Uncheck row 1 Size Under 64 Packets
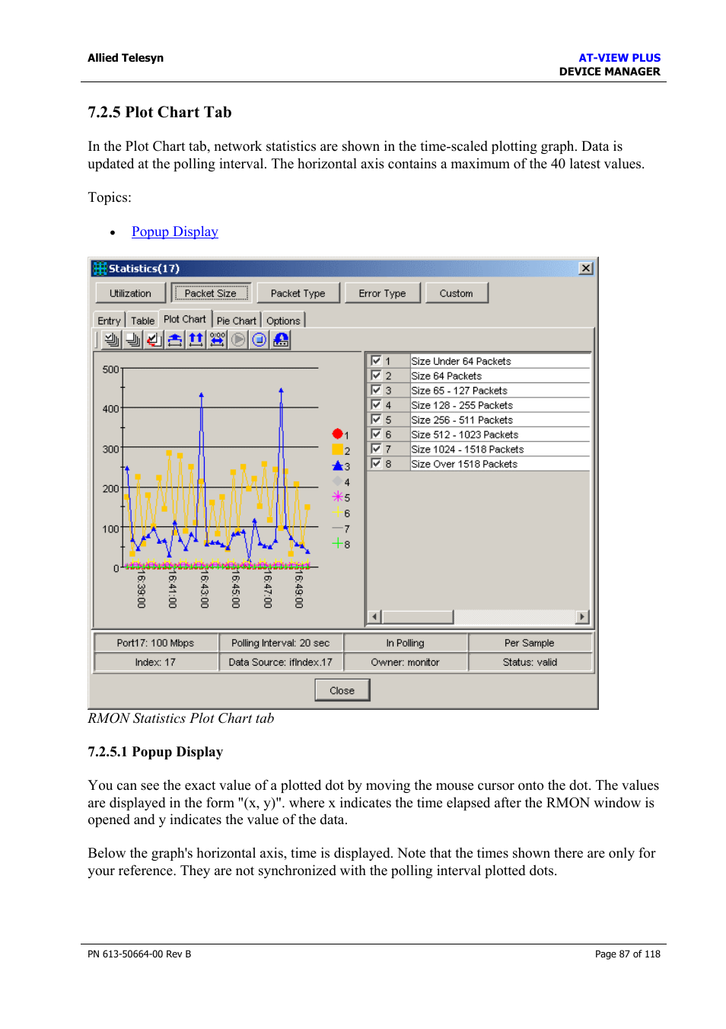Screen dimensions: 726x1029 [376, 360]
